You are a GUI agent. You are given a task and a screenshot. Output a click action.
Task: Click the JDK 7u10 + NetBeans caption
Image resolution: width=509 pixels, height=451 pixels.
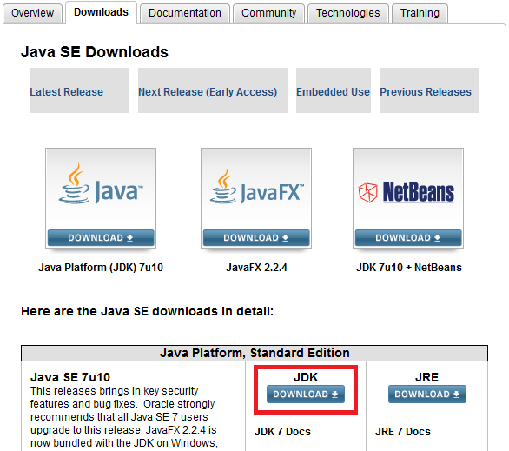[x=409, y=268]
